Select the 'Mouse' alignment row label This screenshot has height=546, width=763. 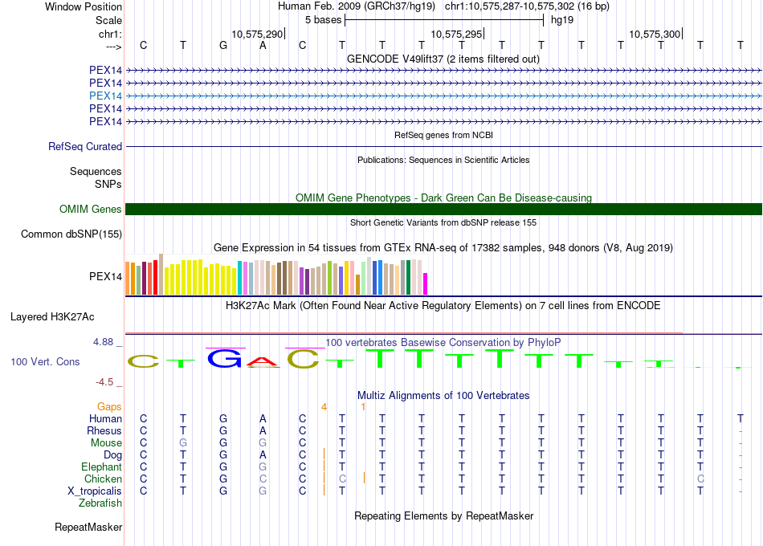[106, 443]
